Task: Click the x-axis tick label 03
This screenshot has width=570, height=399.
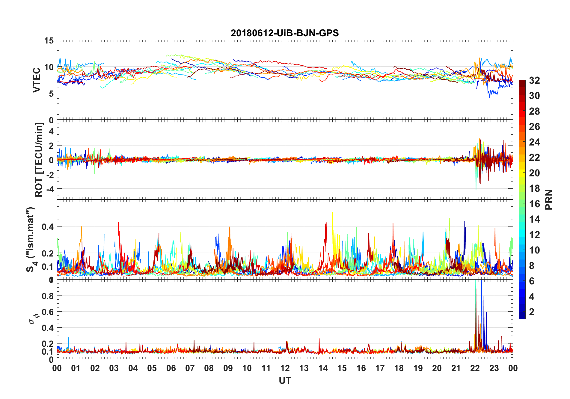Action: (114, 368)
